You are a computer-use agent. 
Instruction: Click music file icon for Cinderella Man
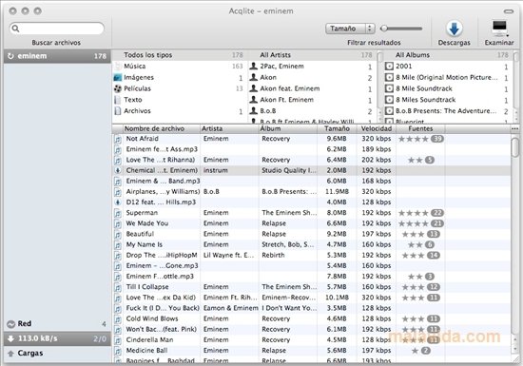118,340
